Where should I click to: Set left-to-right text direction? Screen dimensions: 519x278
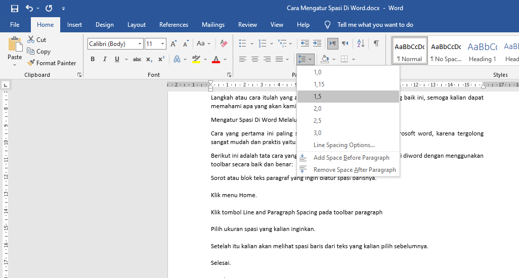click(x=333, y=43)
